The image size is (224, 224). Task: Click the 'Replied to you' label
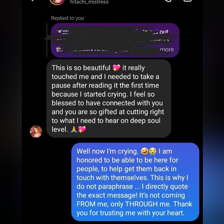pyautogui.click(x=68, y=18)
